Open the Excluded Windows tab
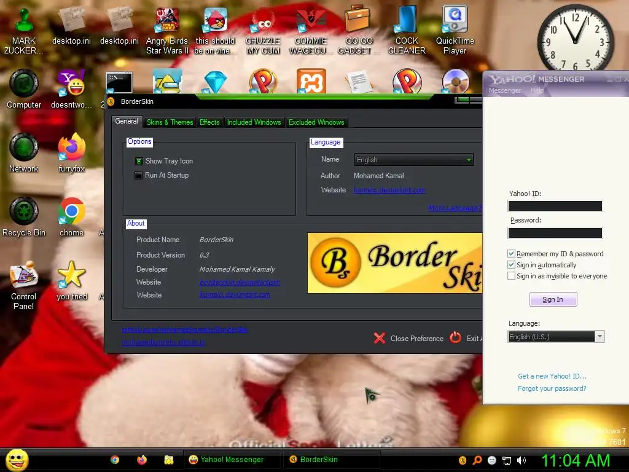This screenshot has width=629, height=472. pyautogui.click(x=316, y=122)
